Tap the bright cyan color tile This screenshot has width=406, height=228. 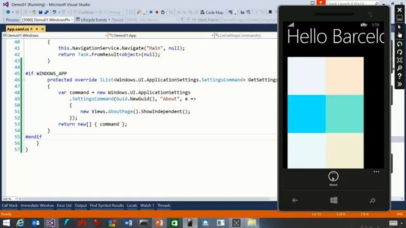point(306,114)
